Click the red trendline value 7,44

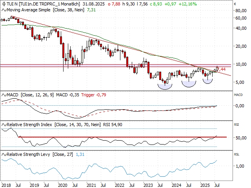coord(222,69)
